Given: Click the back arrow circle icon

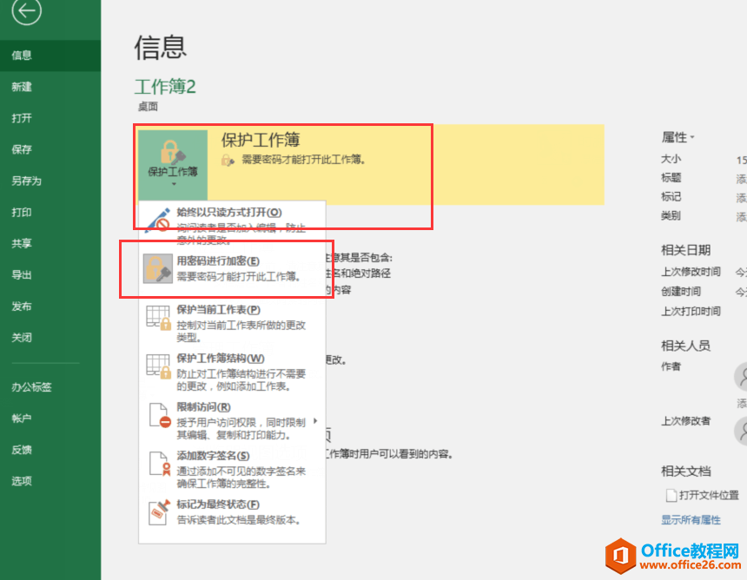Looking at the screenshot, I should point(27,10).
